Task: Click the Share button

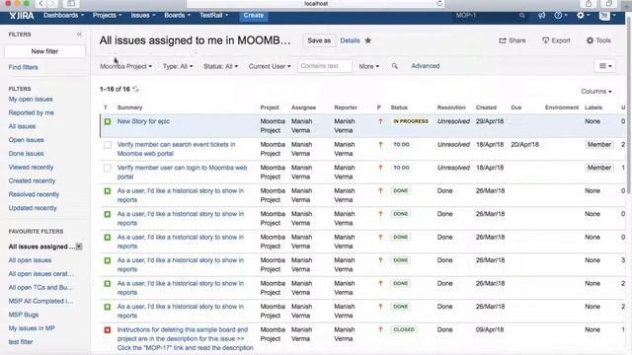Action: (513, 40)
